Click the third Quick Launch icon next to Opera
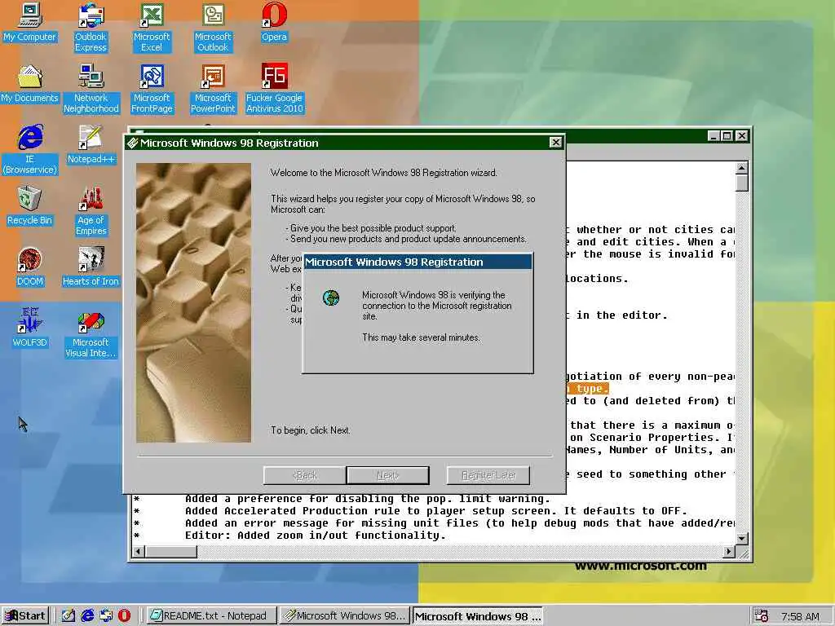This screenshot has width=835, height=626. point(106,616)
